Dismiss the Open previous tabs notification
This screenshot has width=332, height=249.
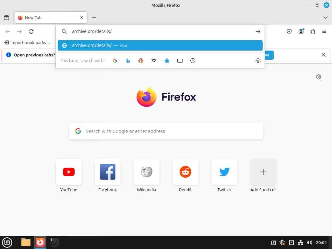324,55
